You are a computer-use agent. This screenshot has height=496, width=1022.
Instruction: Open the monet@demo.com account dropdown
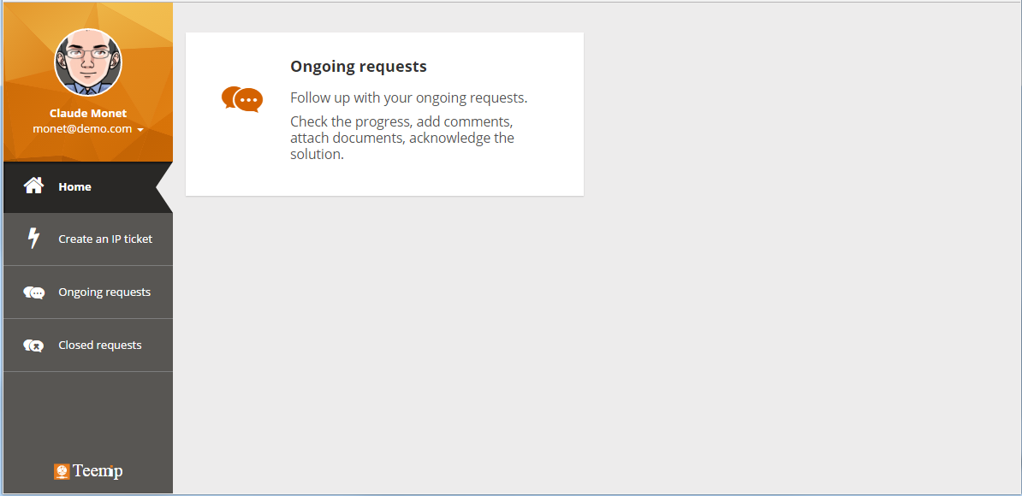(83, 129)
